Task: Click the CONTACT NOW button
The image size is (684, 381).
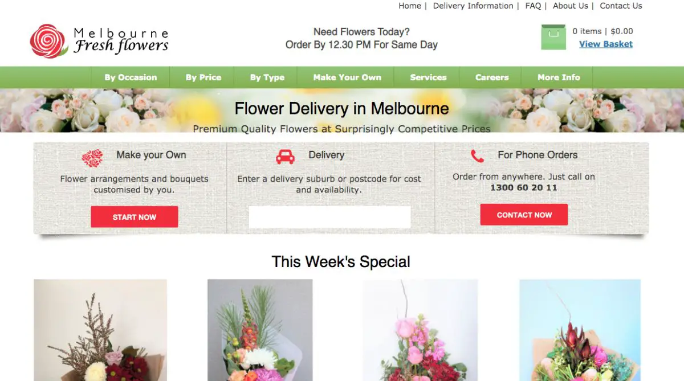Action: click(x=524, y=215)
